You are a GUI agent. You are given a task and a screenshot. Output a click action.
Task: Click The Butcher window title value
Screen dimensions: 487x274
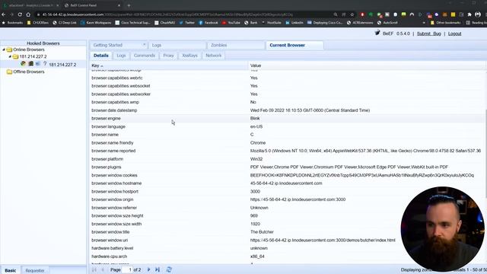point(262,232)
